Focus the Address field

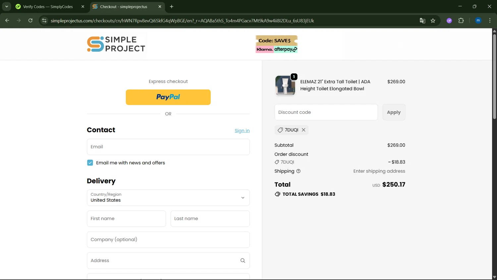click(x=168, y=261)
